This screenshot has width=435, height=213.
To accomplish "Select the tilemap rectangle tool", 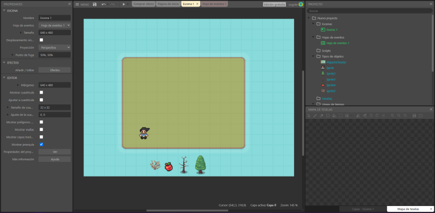I will [328, 115].
